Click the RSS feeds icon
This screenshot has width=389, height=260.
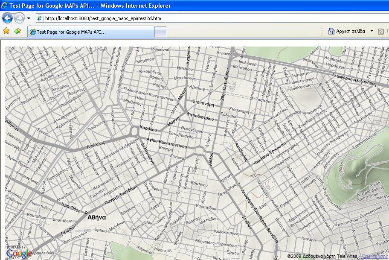point(381,32)
